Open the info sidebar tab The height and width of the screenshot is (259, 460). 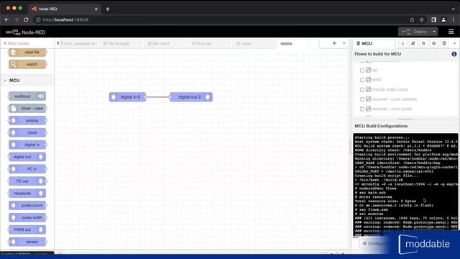(402, 43)
